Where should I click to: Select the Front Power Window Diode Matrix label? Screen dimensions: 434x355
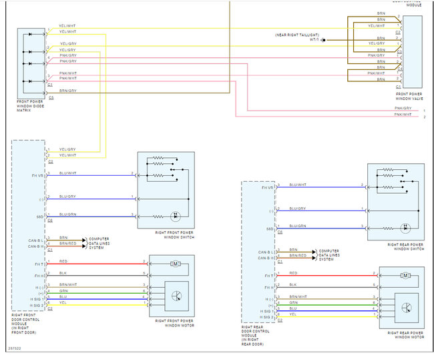(x=30, y=106)
